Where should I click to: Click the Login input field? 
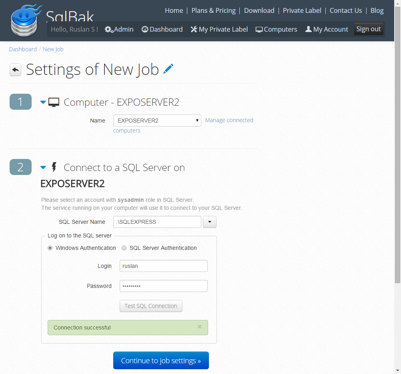[x=163, y=266]
